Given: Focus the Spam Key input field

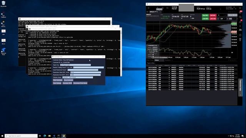Looking at the screenshot, I should [75, 65].
